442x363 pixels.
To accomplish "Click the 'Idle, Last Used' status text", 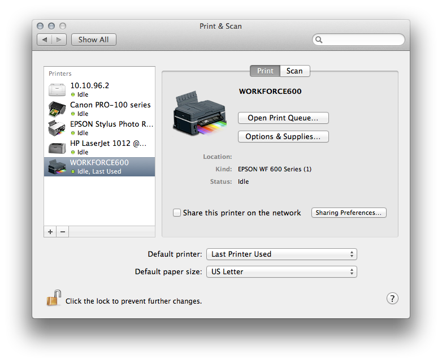I will (99, 171).
